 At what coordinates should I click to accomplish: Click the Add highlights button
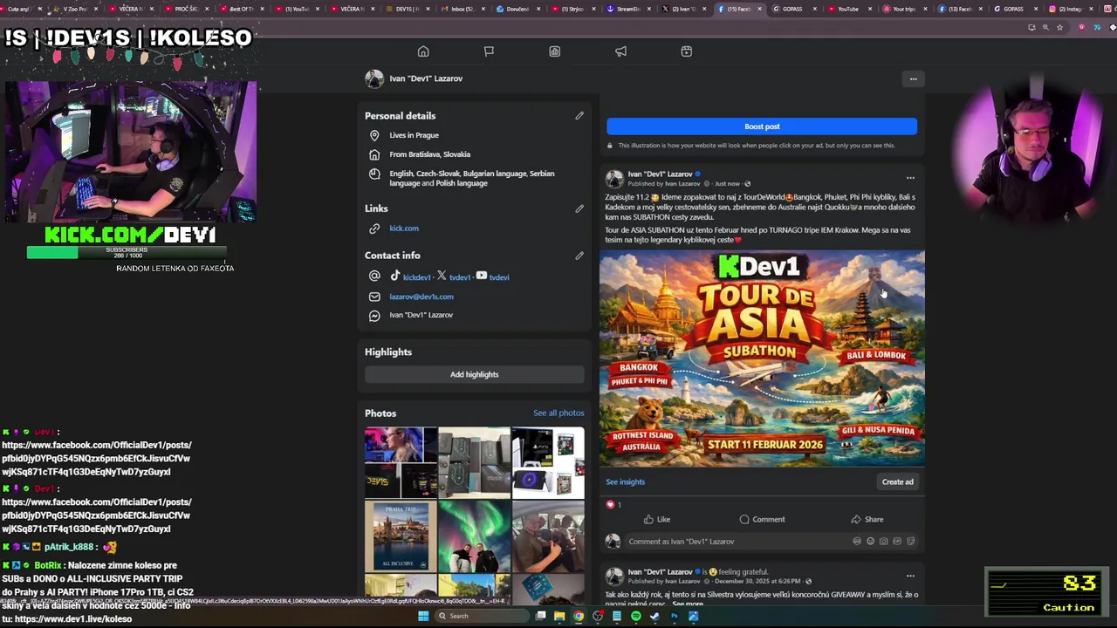tap(475, 374)
